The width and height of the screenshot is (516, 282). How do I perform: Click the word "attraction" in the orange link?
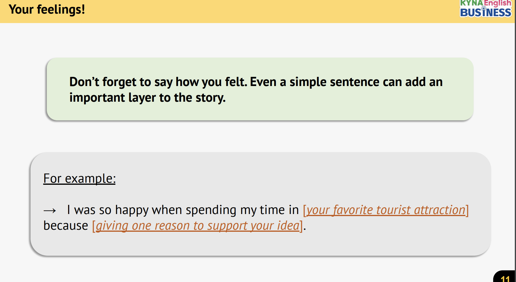point(440,210)
